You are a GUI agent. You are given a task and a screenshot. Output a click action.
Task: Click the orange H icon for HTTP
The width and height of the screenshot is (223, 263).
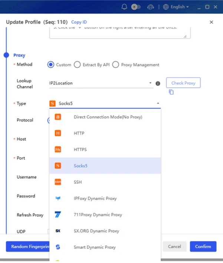click(58, 133)
